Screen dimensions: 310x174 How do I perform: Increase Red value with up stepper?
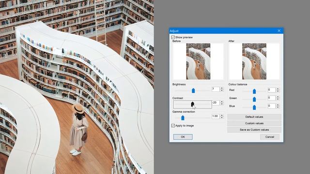click(x=278, y=89)
